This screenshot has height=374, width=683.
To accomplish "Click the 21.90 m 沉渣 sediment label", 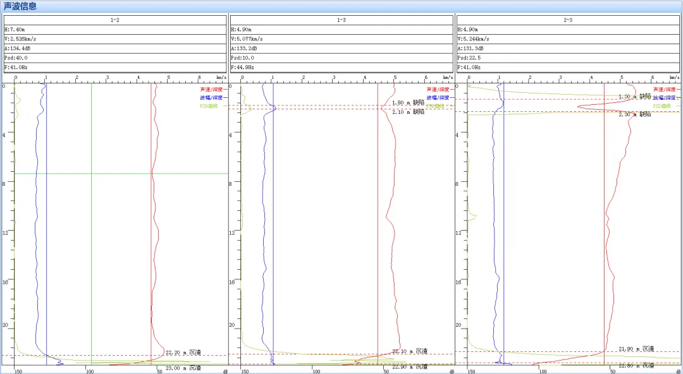I will click(x=636, y=349).
